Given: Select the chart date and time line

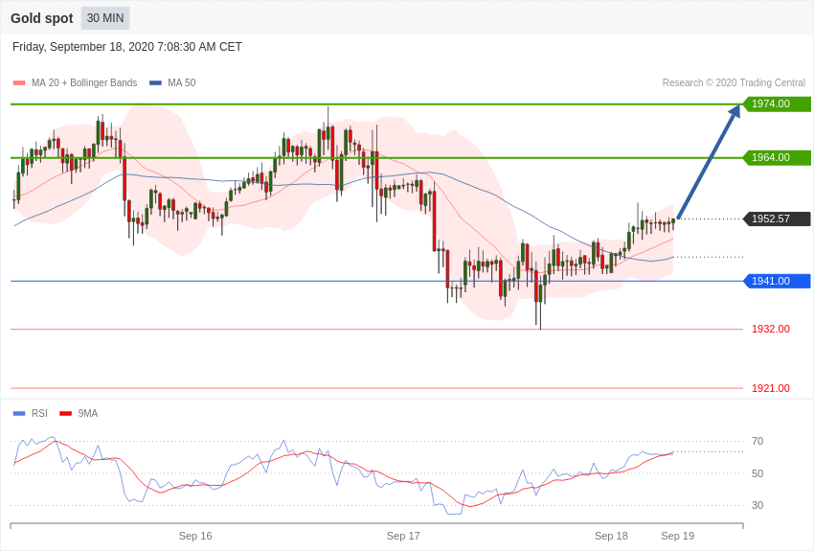Looking at the screenshot, I should [127, 47].
